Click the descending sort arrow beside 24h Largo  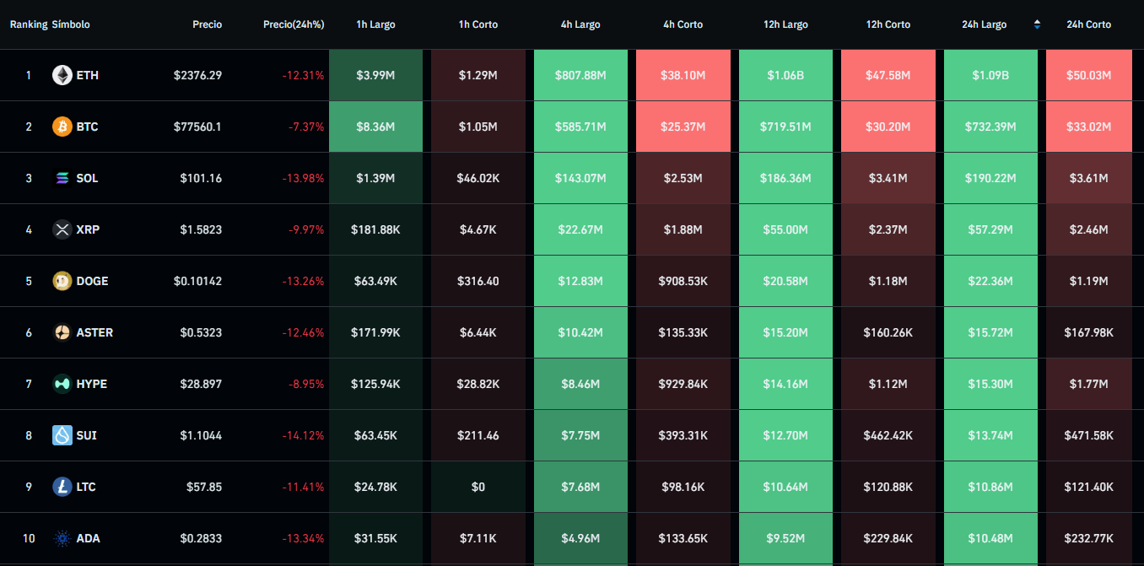[1037, 28]
